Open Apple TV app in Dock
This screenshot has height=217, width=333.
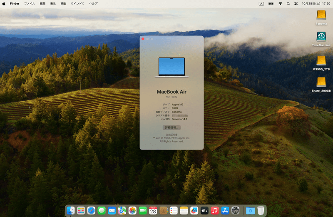(x=204, y=211)
